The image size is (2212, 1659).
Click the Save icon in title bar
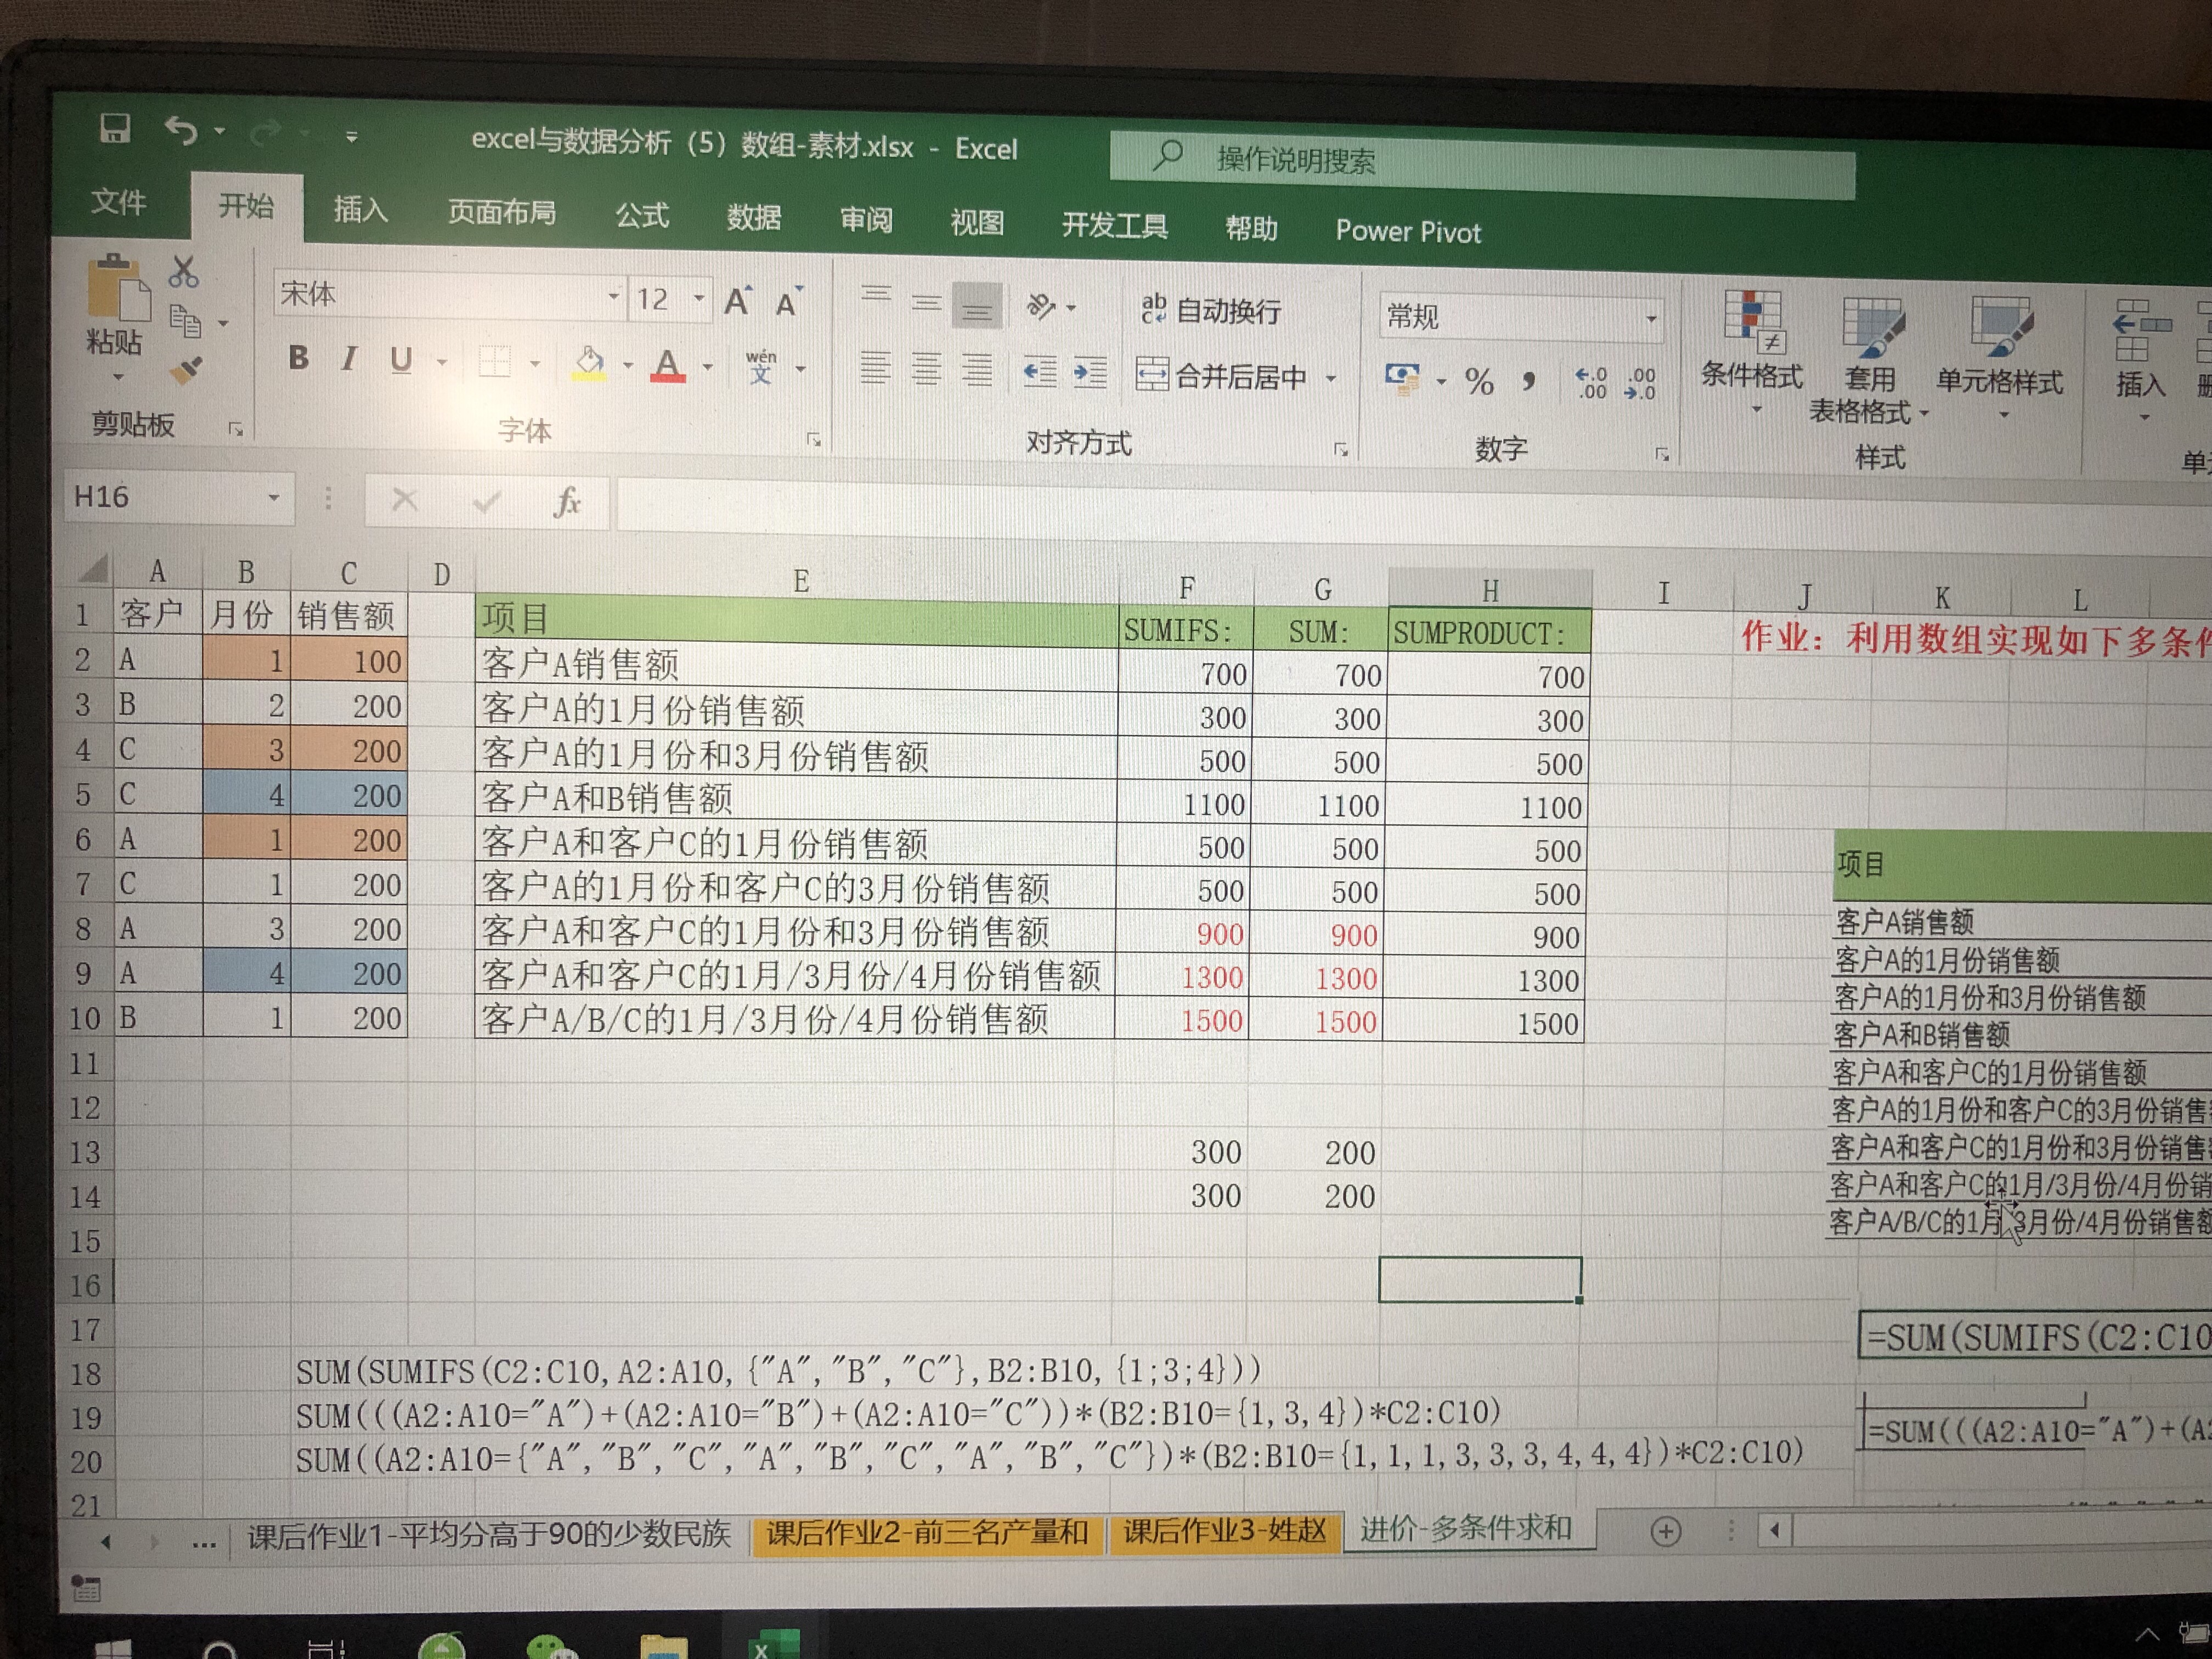coord(115,129)
